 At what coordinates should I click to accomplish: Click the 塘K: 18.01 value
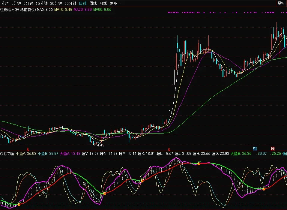[x=146, y=154]
